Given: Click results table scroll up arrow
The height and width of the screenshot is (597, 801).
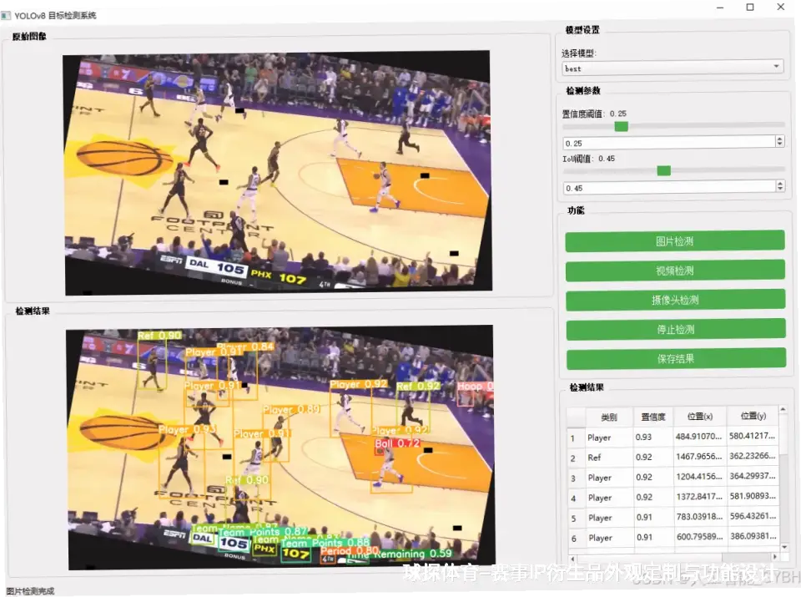Looking at the screenshot, I should (x=783, y=409).
